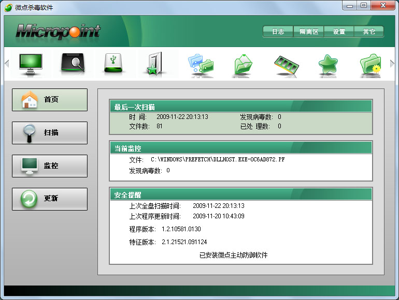This screenshot has width=399, height=300.
Task: Click the open green folder icon
Action: tap(243, 65)
